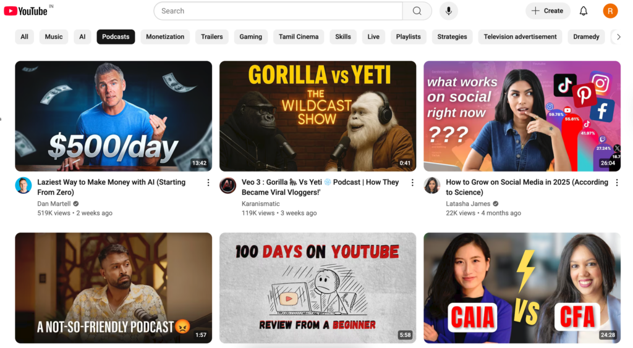633x348 pixels.
Task: Open the notifications bell
Action: 584,11
